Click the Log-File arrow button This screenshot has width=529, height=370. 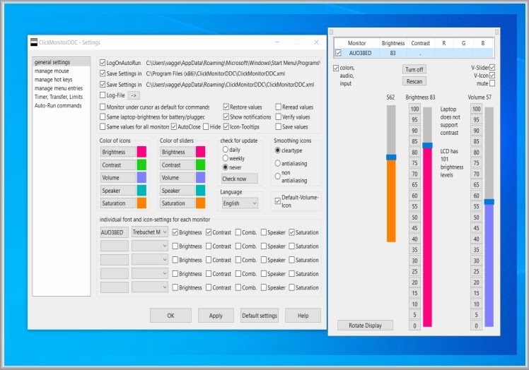[134, 95]
